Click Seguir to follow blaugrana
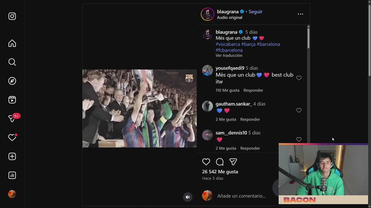Viewport: 371px width, 208px height. tap(255, 12)
